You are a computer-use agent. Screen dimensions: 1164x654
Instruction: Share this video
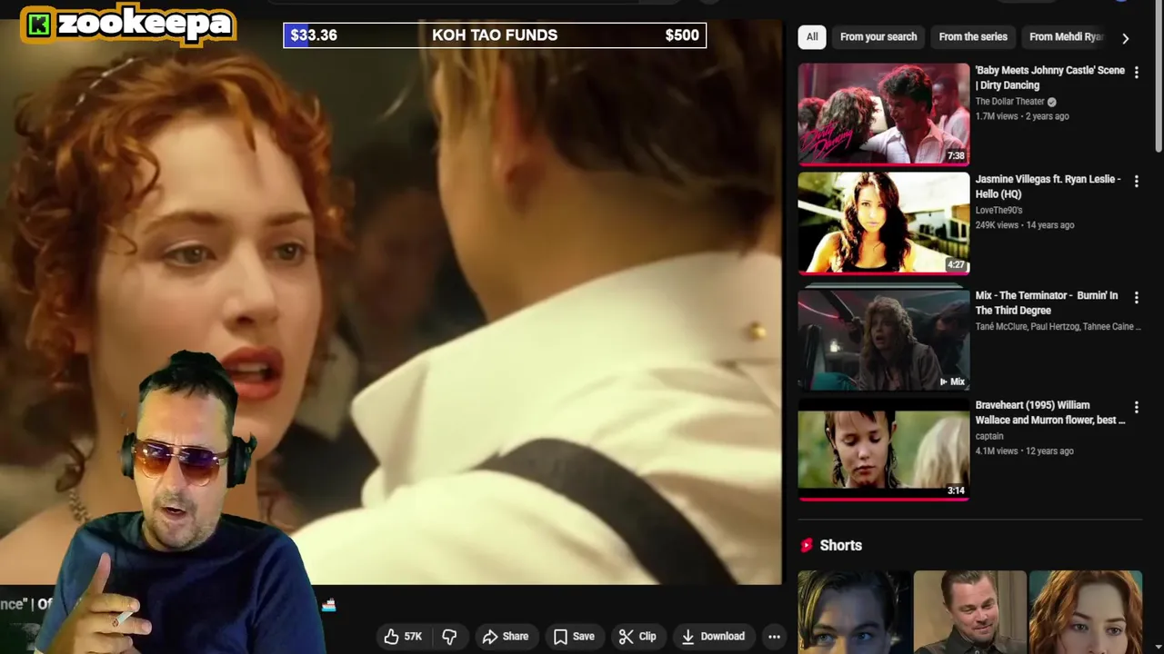pyautogui.click(x=505, y=637)
